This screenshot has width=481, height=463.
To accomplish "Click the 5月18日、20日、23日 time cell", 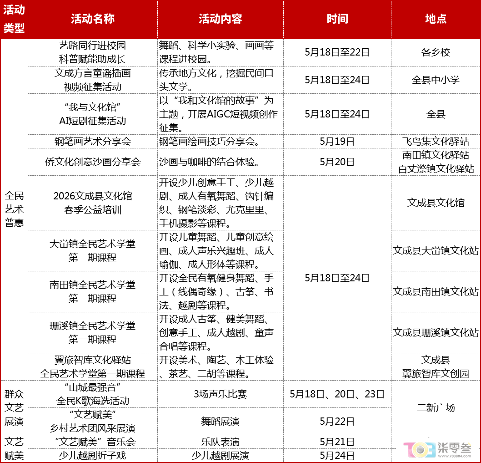I will (337, 394).
